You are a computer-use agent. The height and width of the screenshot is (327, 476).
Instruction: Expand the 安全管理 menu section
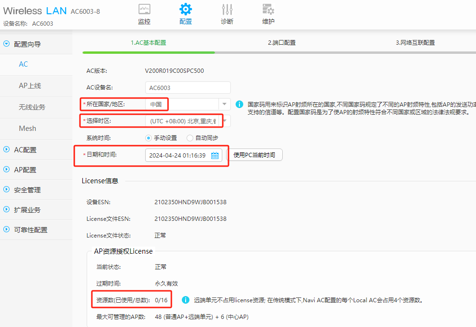coord(36,190)
